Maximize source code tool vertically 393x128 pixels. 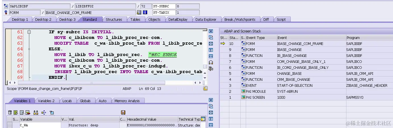coord(211,50)
